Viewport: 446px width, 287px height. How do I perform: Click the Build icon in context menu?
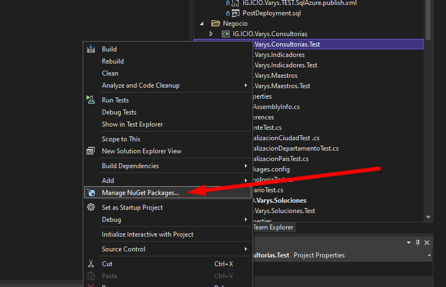[91, 49]
